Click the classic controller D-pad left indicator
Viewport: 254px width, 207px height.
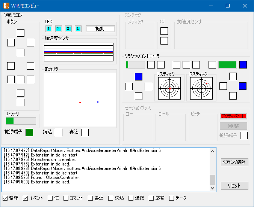(129, 86)
